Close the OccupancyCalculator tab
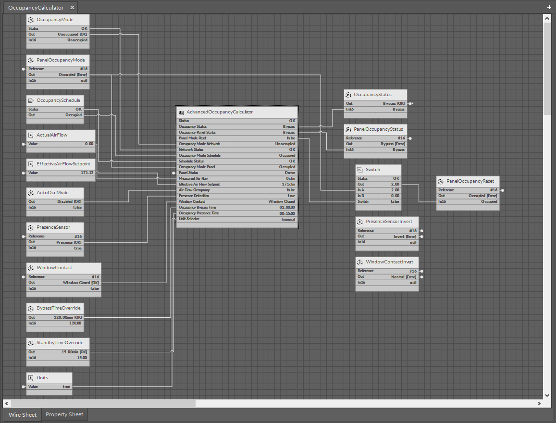556x423 pixels. pyautogui.click(x=71, y=8)
